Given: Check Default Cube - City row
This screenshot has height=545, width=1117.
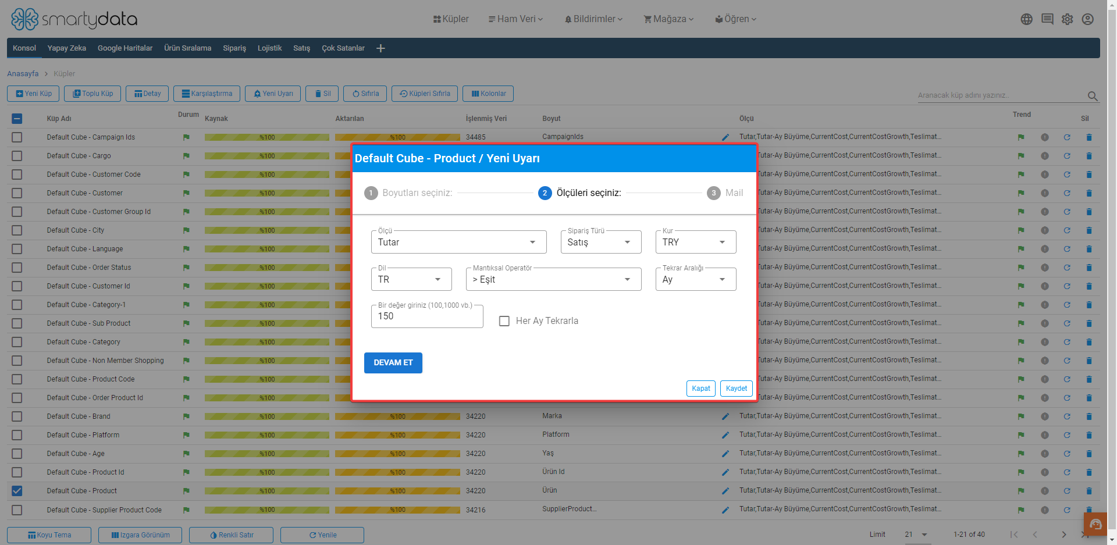Looking at the screenshot, I should [17, 230].
